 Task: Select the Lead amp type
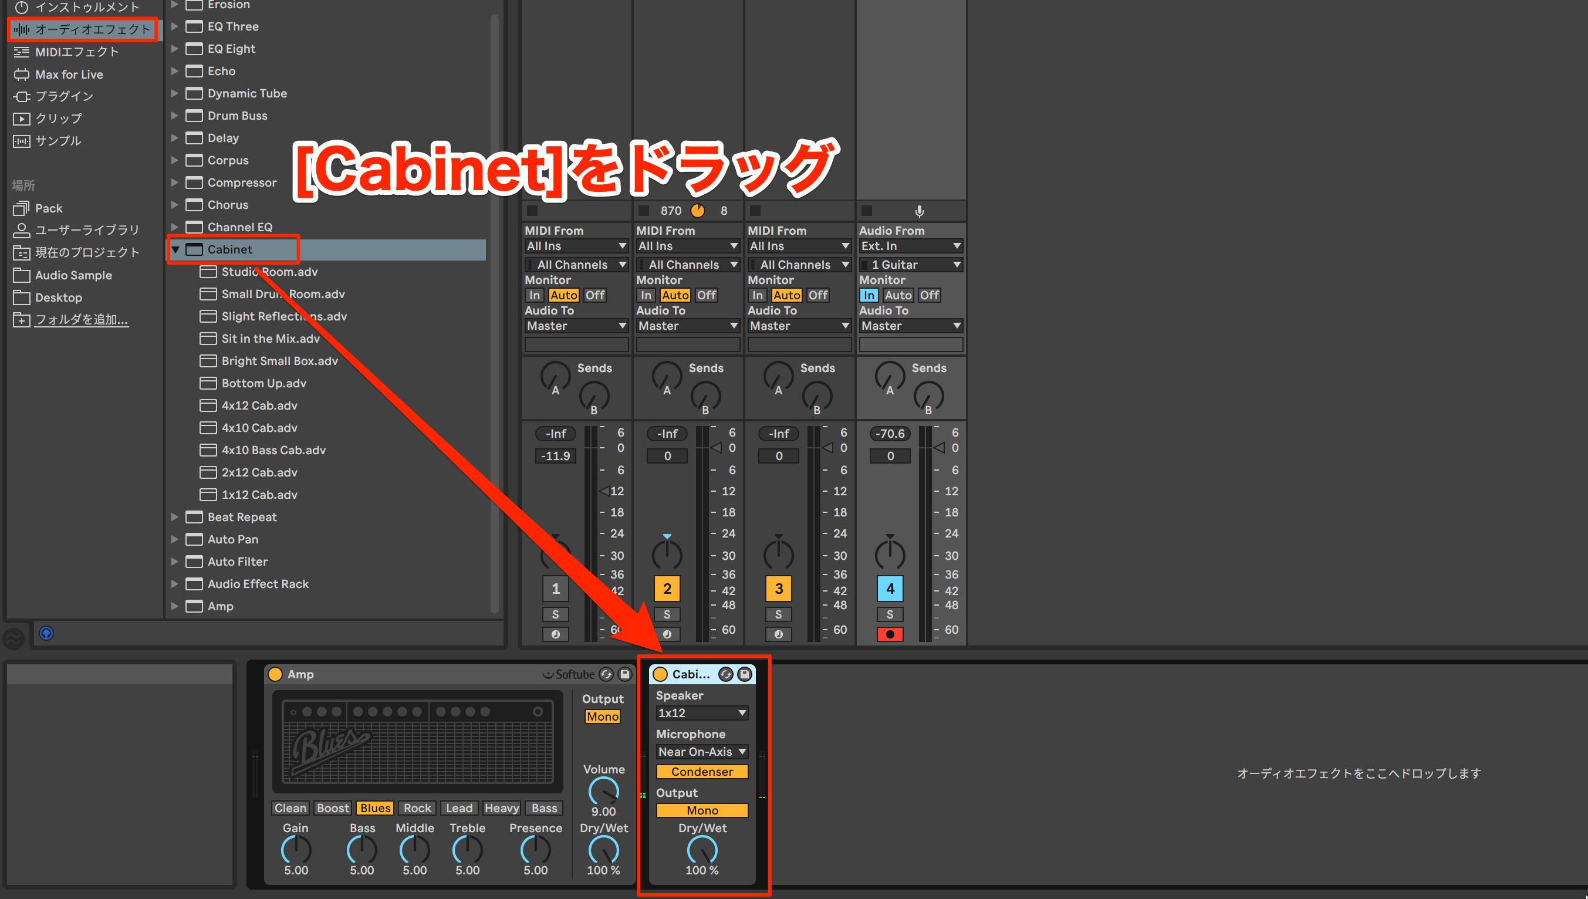[459, 808]
